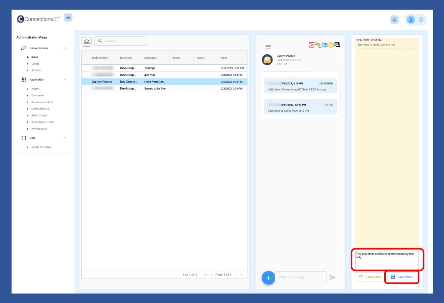Sort the table by Date column header
The image size is (444, 303).
(x=224, y=58)
